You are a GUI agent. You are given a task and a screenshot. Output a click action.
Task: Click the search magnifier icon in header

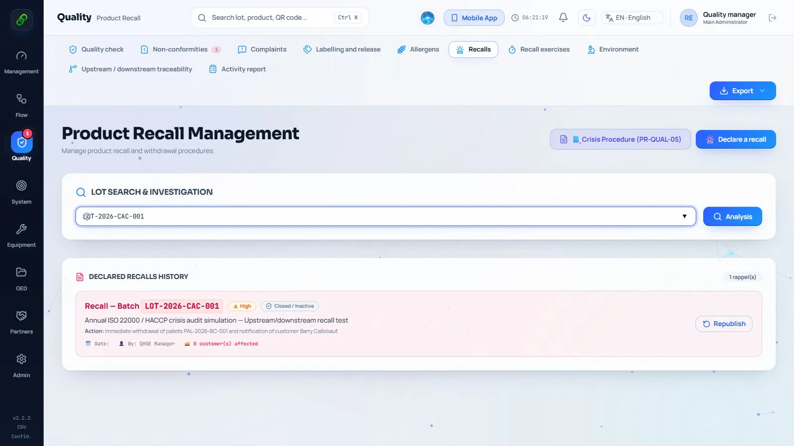pos(202,18)
